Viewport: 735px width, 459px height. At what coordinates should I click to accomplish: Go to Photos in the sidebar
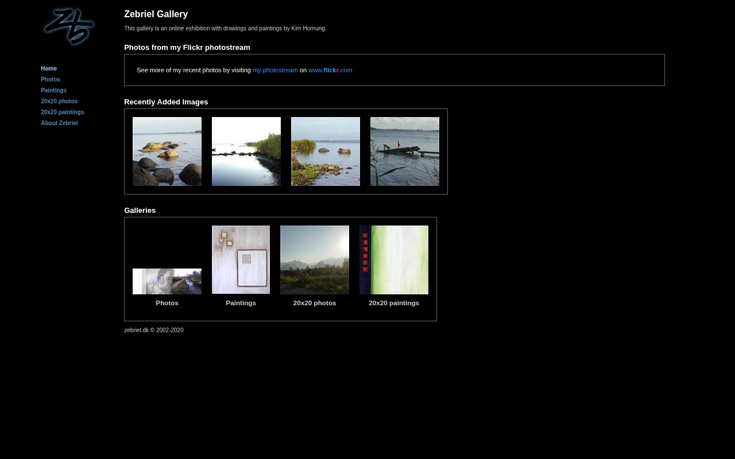click(x=51, y=80)
